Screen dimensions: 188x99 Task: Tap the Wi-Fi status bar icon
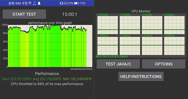30,3
